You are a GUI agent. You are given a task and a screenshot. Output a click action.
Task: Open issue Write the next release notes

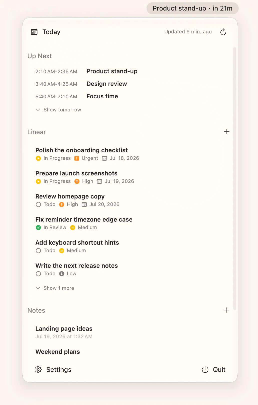click(x=77, y=266)
